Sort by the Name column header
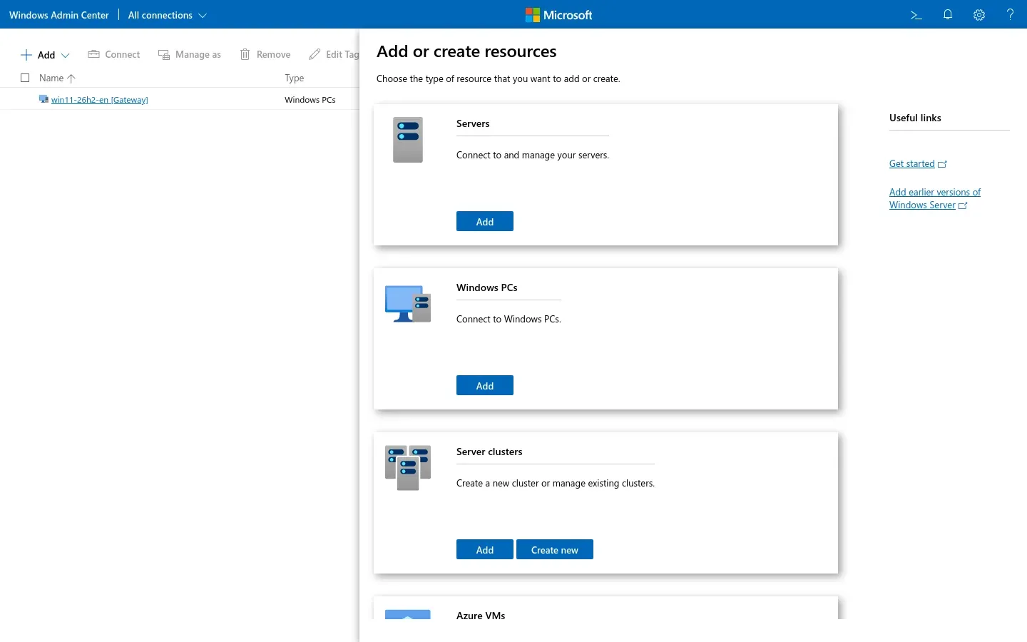The width and height of the screenshot is (1027, 642). pyautogui.click(x=57, y=78)
